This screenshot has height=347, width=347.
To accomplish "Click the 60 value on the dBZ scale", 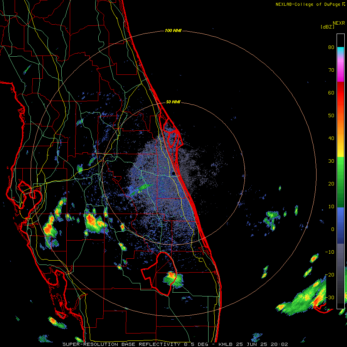I will point(331,93).
